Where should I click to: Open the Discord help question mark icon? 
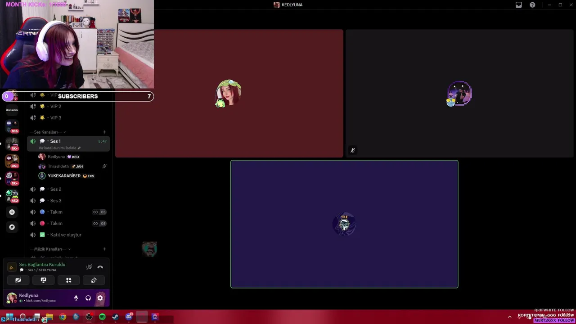(532, 5)
